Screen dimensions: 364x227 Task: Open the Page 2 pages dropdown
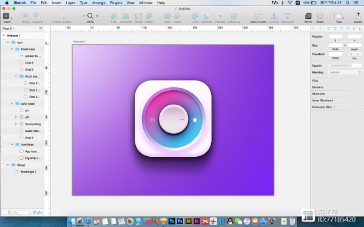pyautogui.click(x=8, y=28)
